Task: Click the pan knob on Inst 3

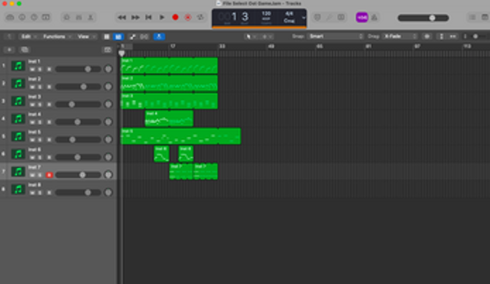Action: 108,104
